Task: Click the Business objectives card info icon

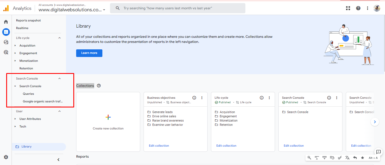Action: coord(194,98)
